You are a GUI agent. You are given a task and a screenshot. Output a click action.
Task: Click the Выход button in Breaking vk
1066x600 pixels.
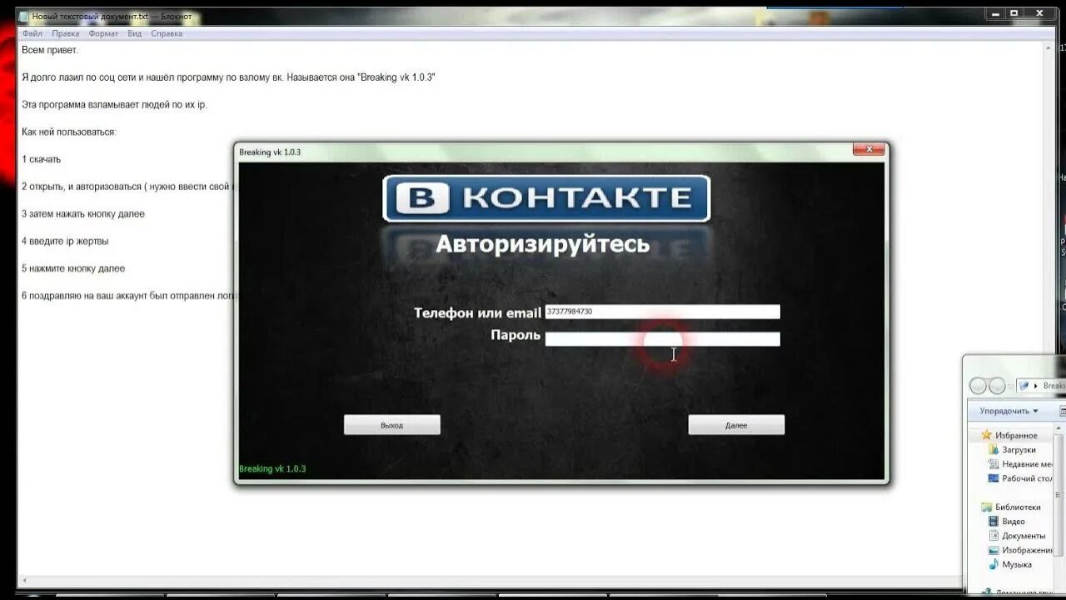click(391, 425)
